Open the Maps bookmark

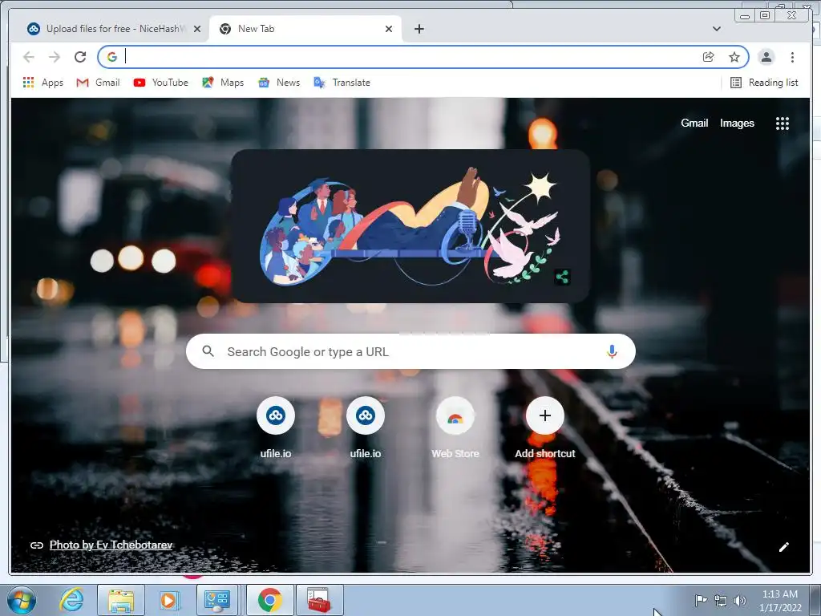tap(223, 83)
